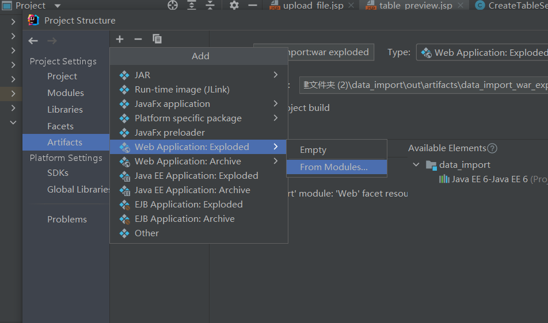Image resolution: width=548 pixels, height=323 pixels.
Task: Choose JAR in the Add menu
Action: [142, 75]
